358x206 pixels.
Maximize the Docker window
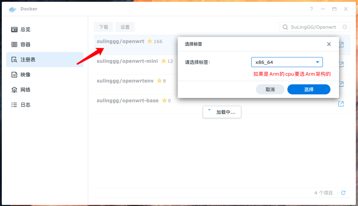pos(334,9)
